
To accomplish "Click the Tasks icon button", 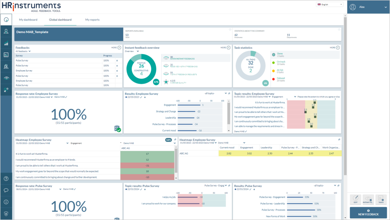I will coord(381,199).
